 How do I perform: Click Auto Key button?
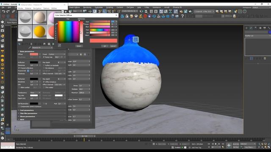pos(236,144)
